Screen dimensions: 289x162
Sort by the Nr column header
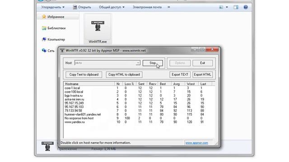(x=118, y=84)
